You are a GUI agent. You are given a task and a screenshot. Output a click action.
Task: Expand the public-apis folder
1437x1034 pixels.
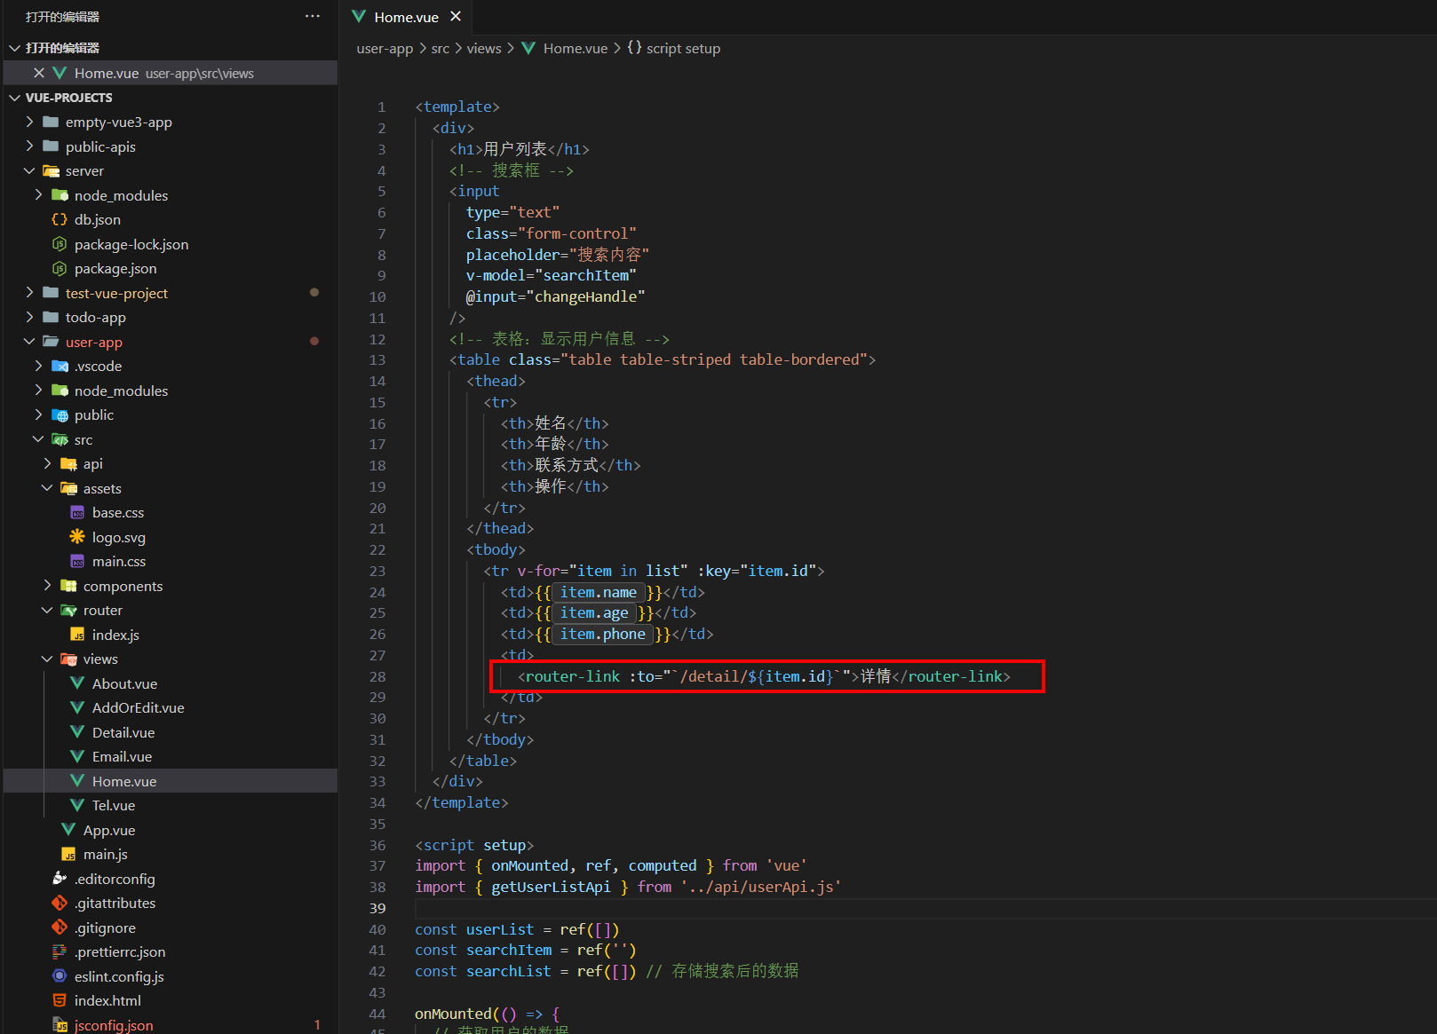click(29, 146)
